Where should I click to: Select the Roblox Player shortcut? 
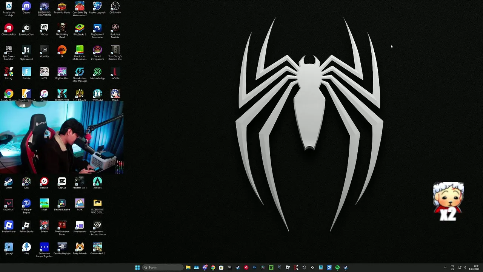(x=9, y=227)
